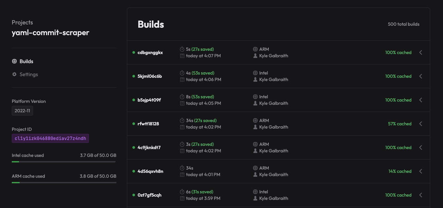Image resolution: width=443 pixels, height=208 pixels.
Task: Click the green status dot for 4c9jknkdt7
Action: [x=134, y=147]
